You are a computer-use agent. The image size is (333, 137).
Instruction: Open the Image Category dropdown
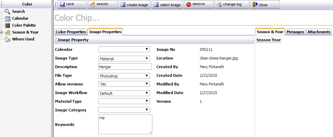[x=124, y=110]
